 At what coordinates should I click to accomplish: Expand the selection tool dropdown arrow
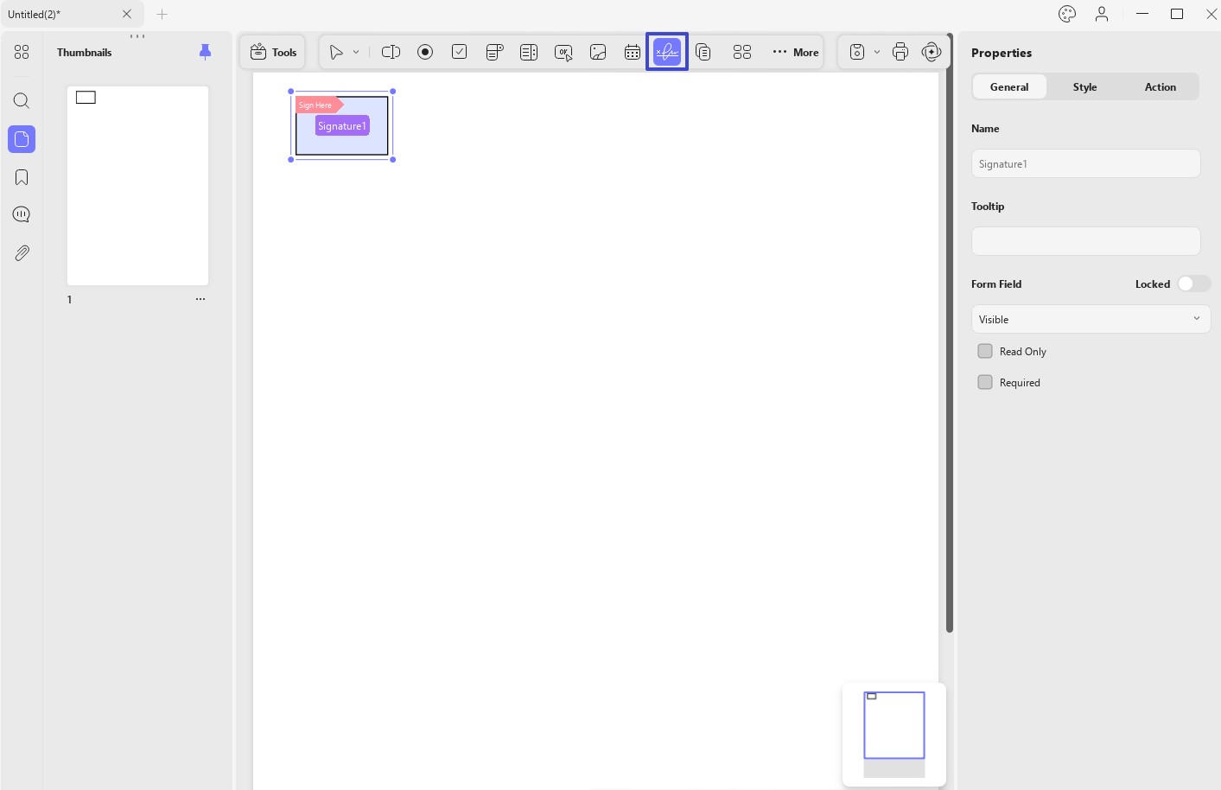tap(356, 52)
